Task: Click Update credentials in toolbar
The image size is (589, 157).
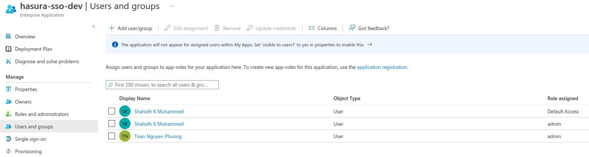Action: click(x=272, y=28)
